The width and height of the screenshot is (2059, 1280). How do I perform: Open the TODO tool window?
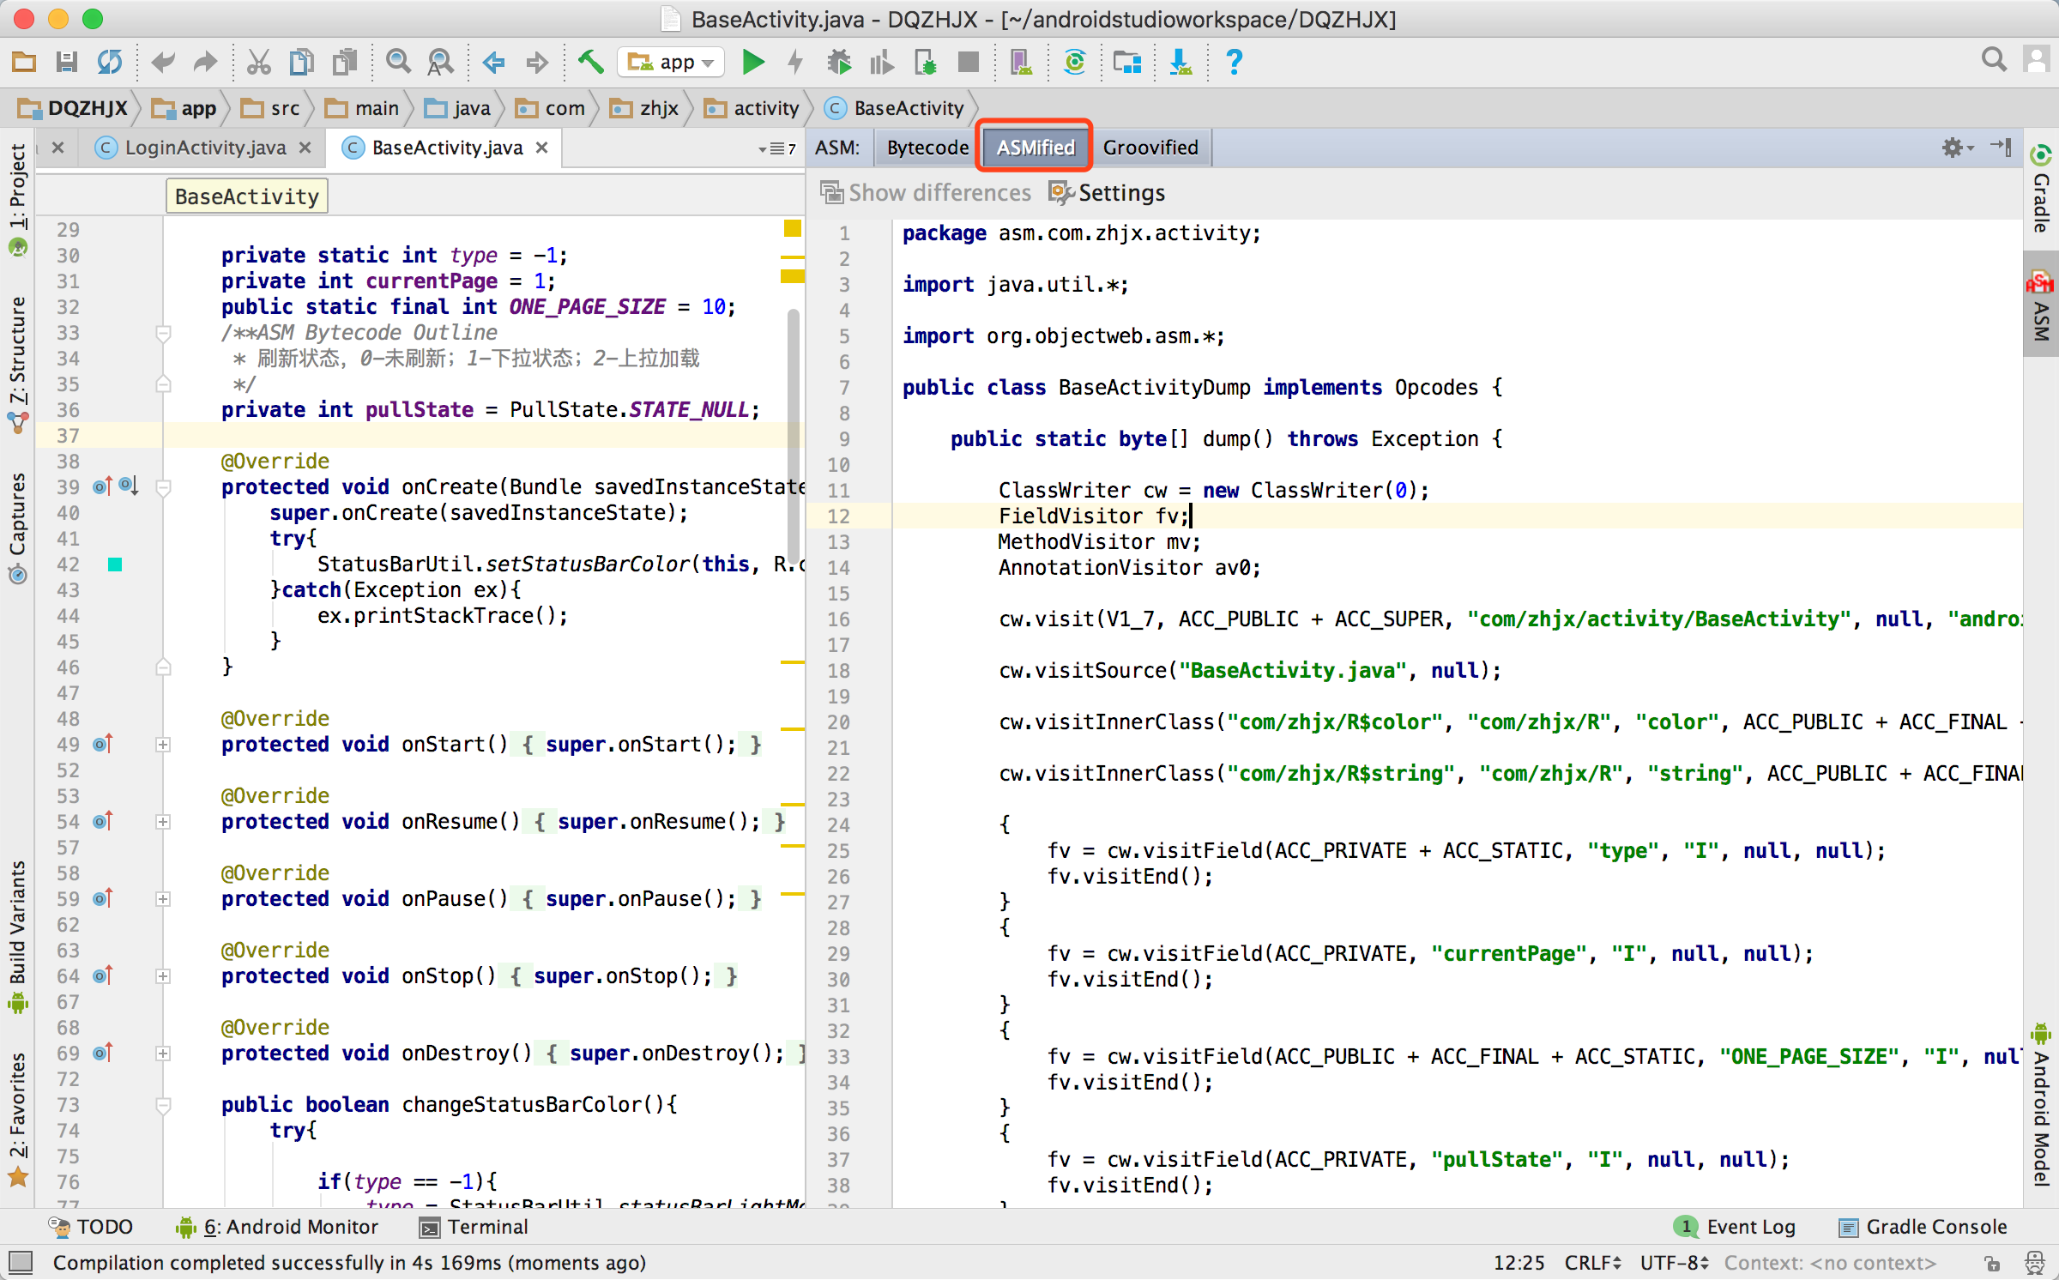91,1227
